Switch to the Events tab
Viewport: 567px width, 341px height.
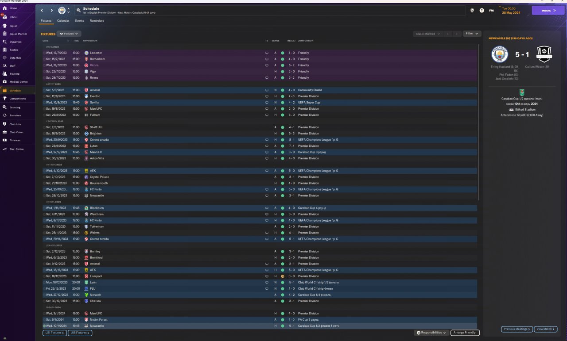(x=79, y=21)
